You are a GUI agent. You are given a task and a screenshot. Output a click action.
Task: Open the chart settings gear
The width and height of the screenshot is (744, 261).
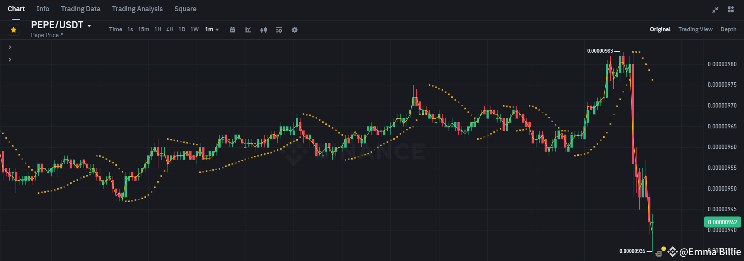295,29
